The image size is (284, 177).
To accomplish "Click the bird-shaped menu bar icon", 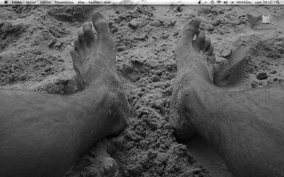I will (200, 2).
